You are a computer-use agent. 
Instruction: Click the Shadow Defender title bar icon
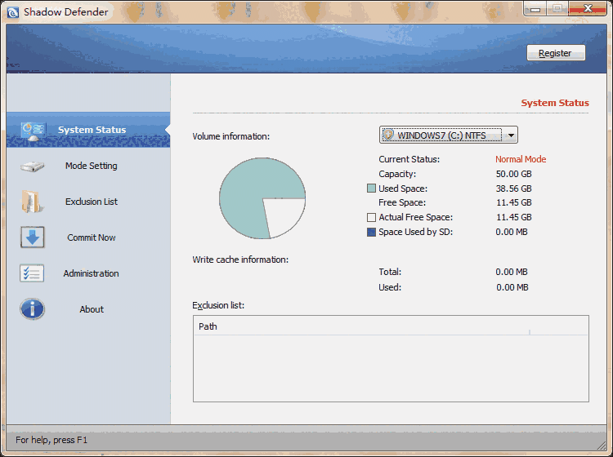[x=12, y=12]
